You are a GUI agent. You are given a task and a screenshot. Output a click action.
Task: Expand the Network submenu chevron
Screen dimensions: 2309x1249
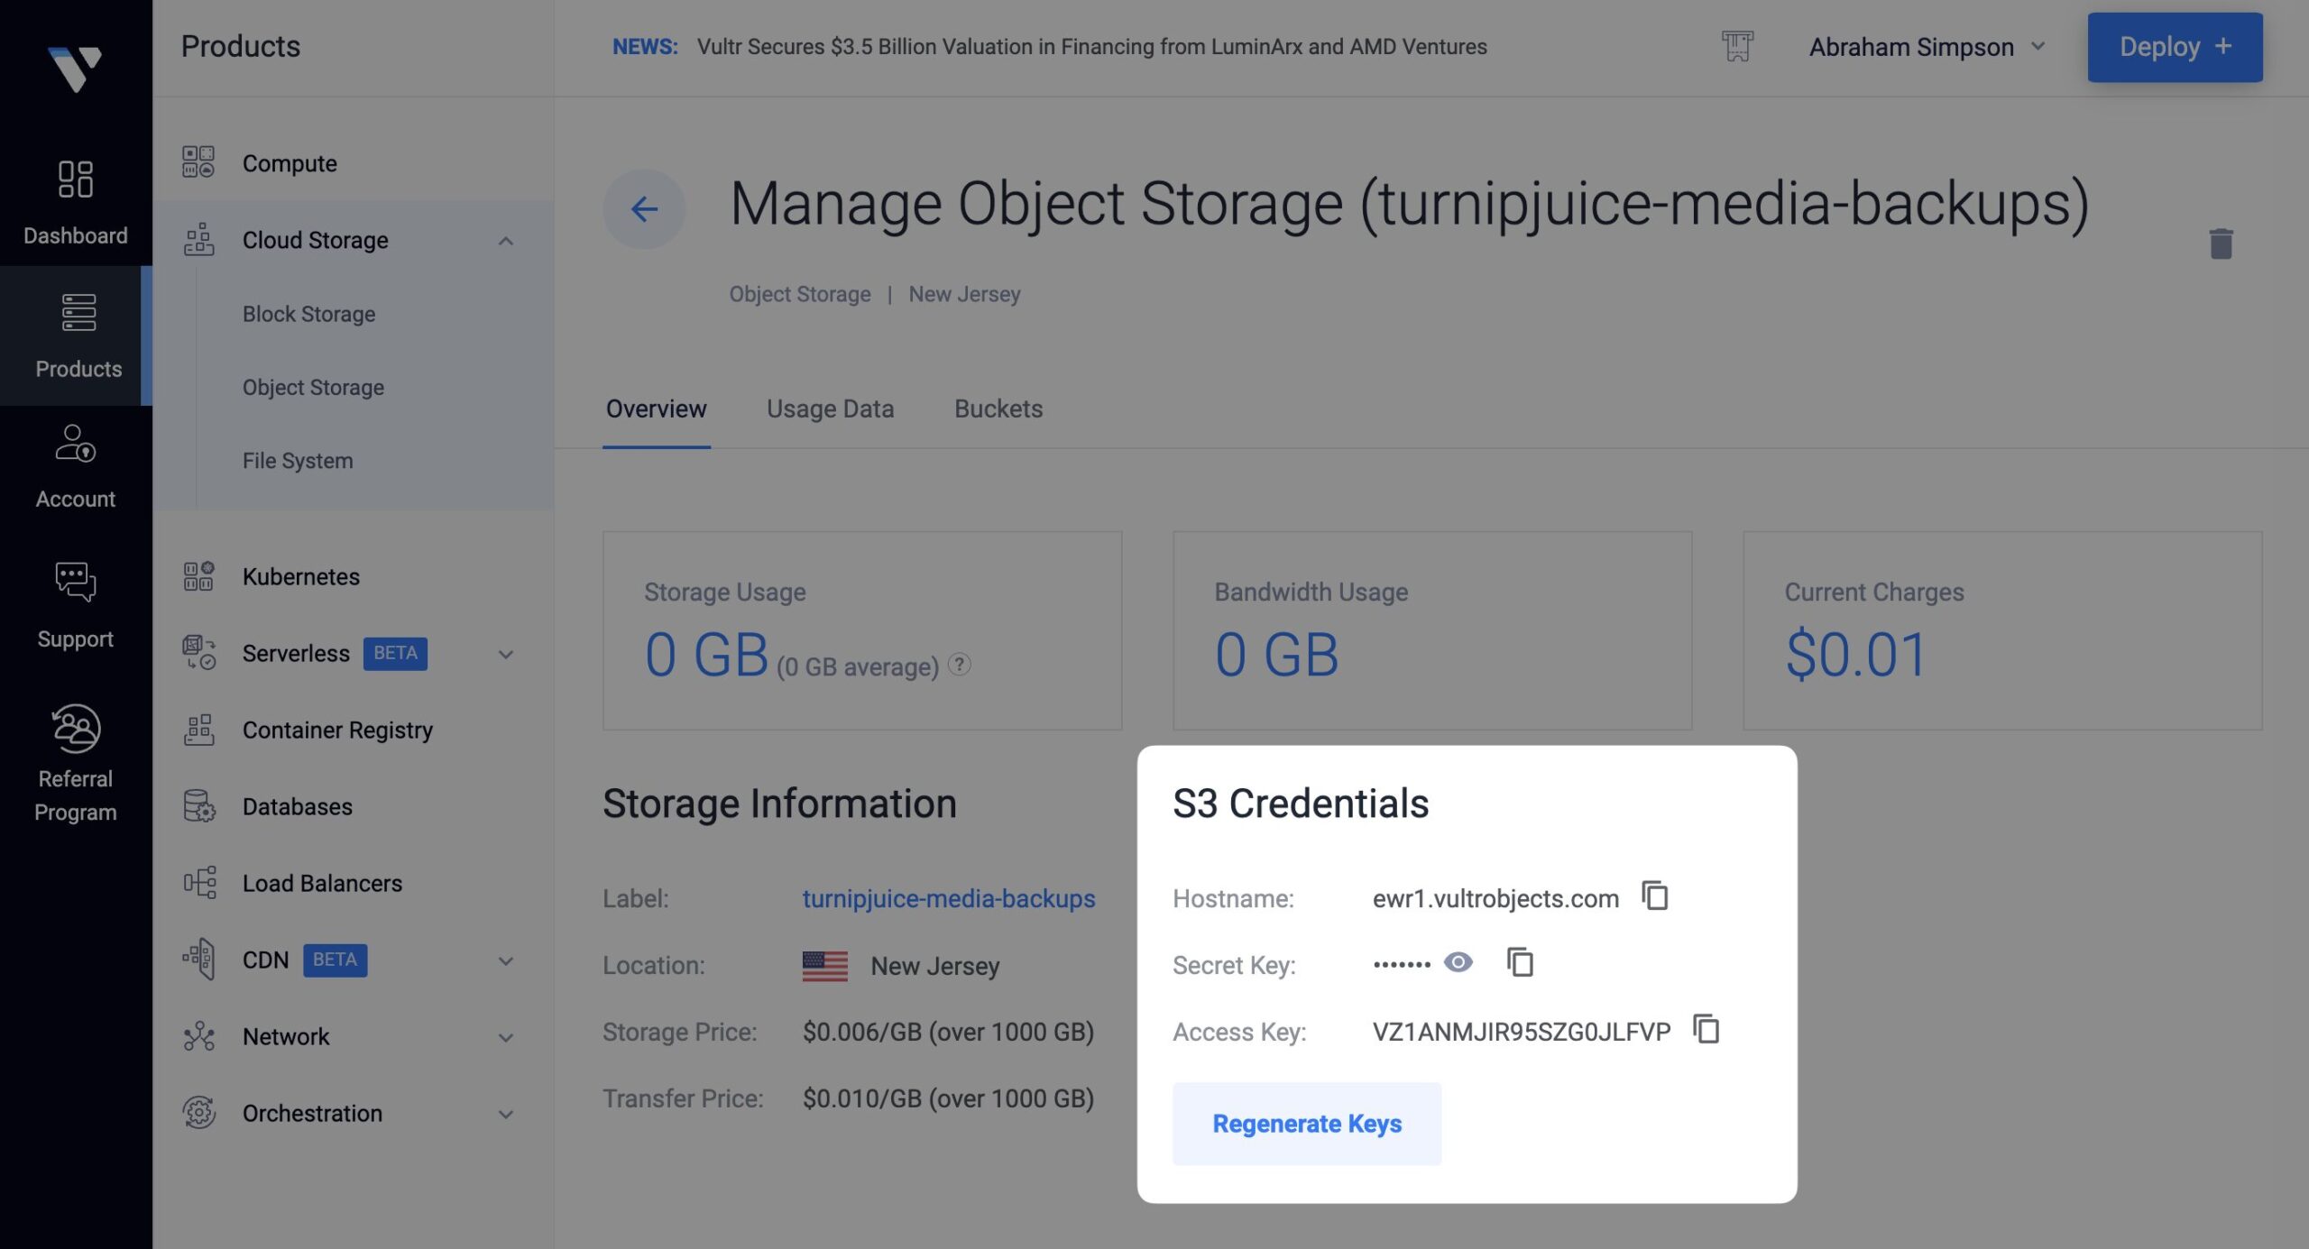(506, 1037)
